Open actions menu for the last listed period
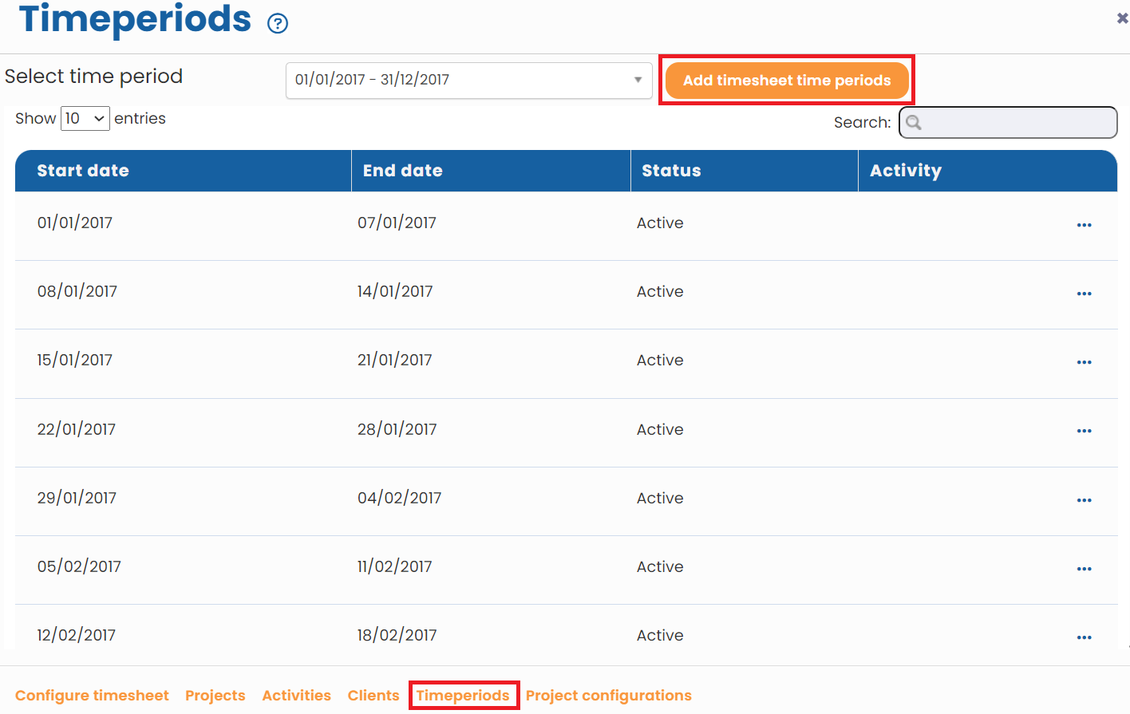 tap(1084, 637)
